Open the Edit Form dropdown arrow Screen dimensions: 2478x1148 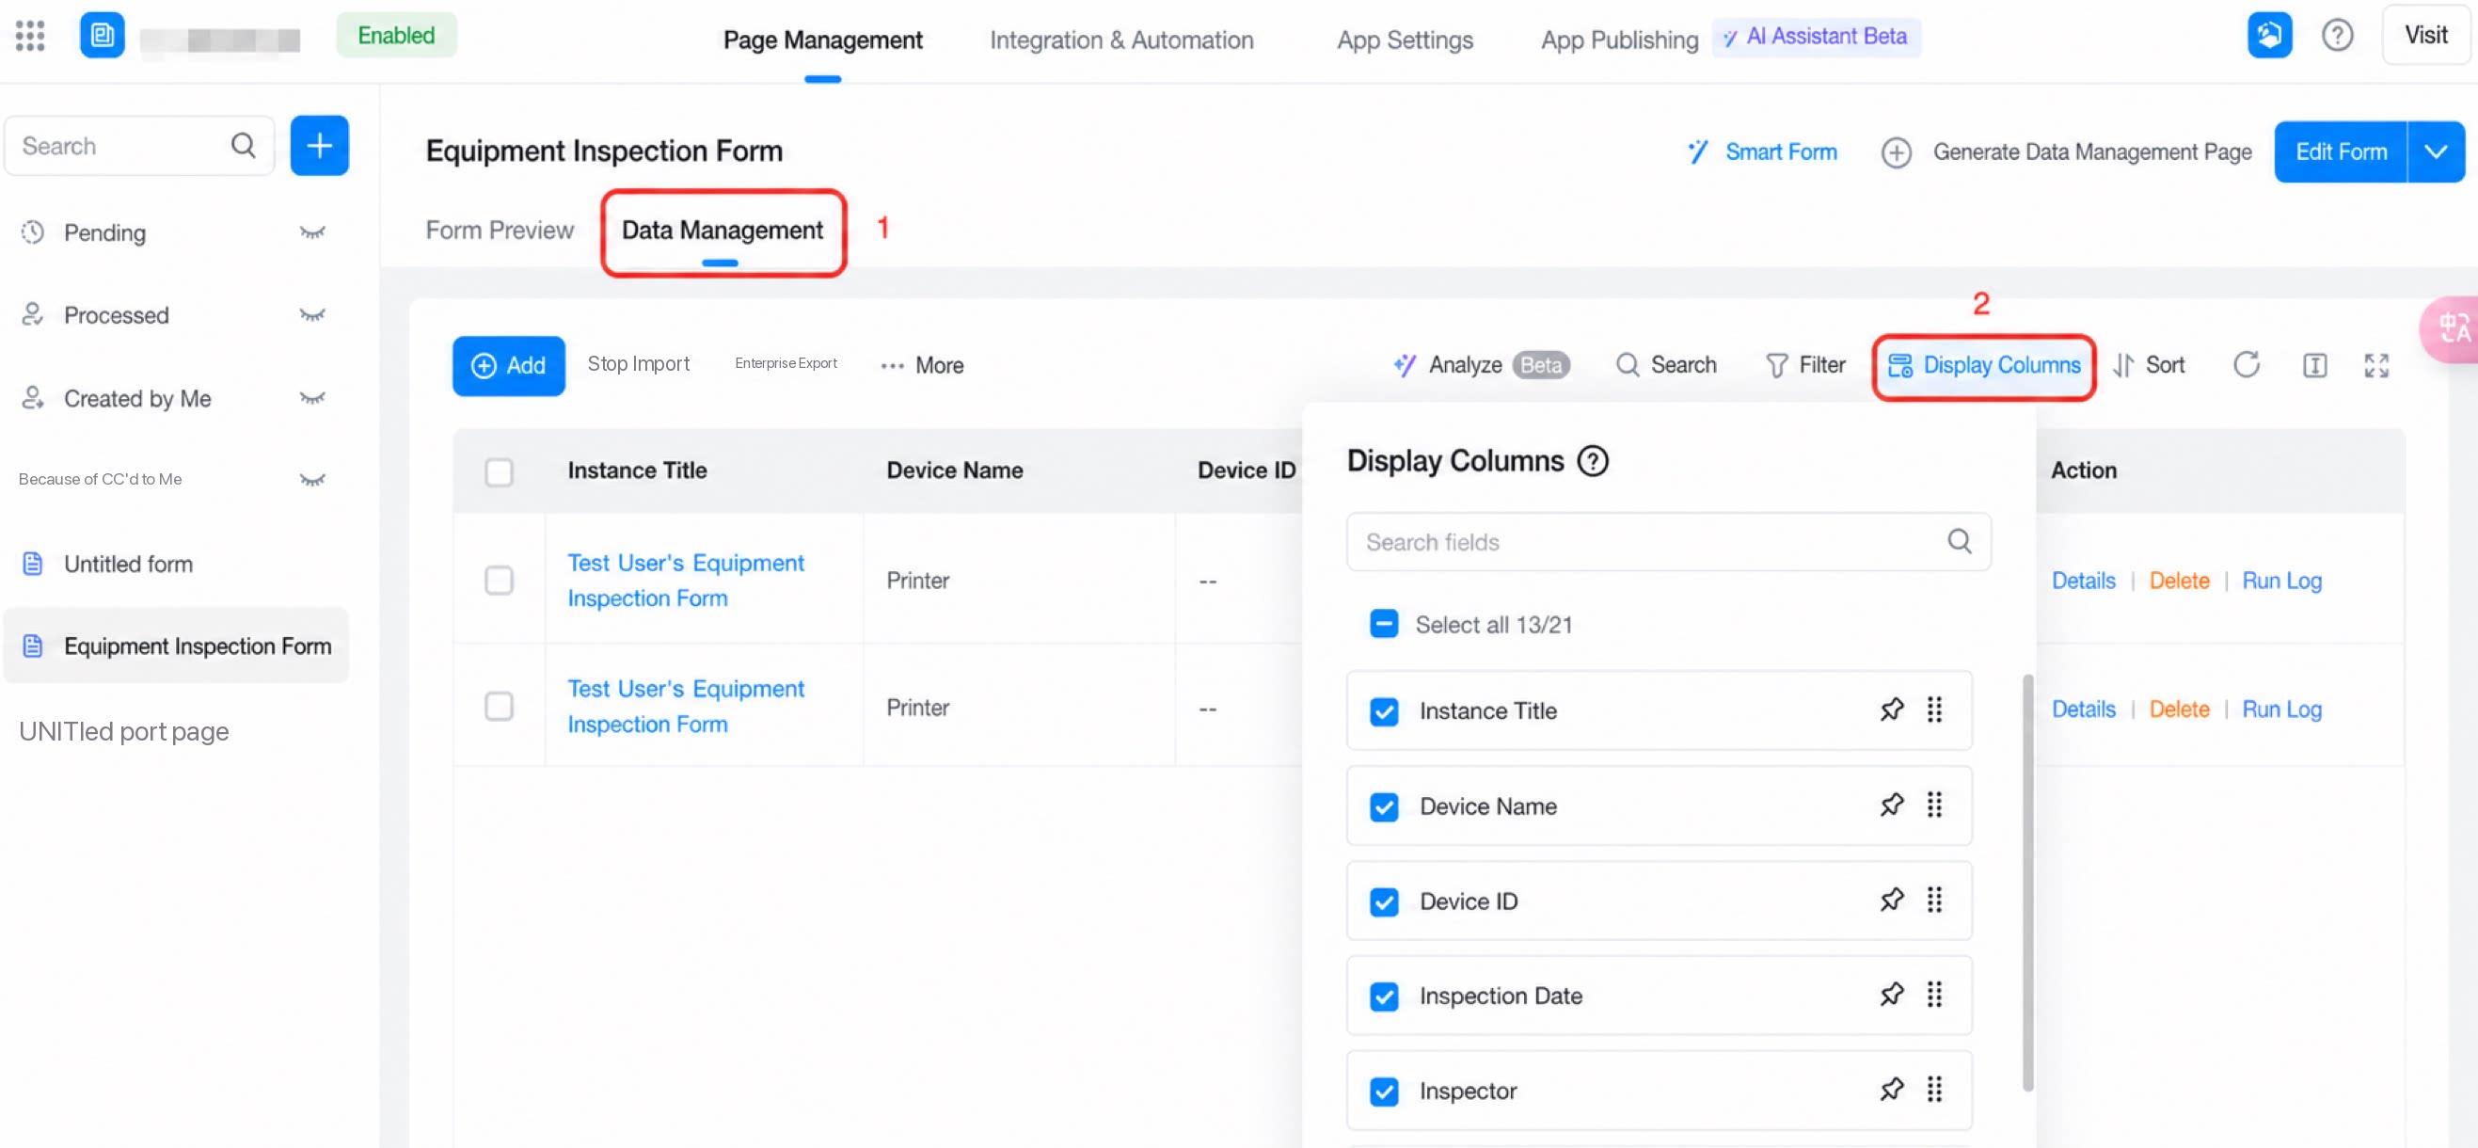[x=2435, y=151]
